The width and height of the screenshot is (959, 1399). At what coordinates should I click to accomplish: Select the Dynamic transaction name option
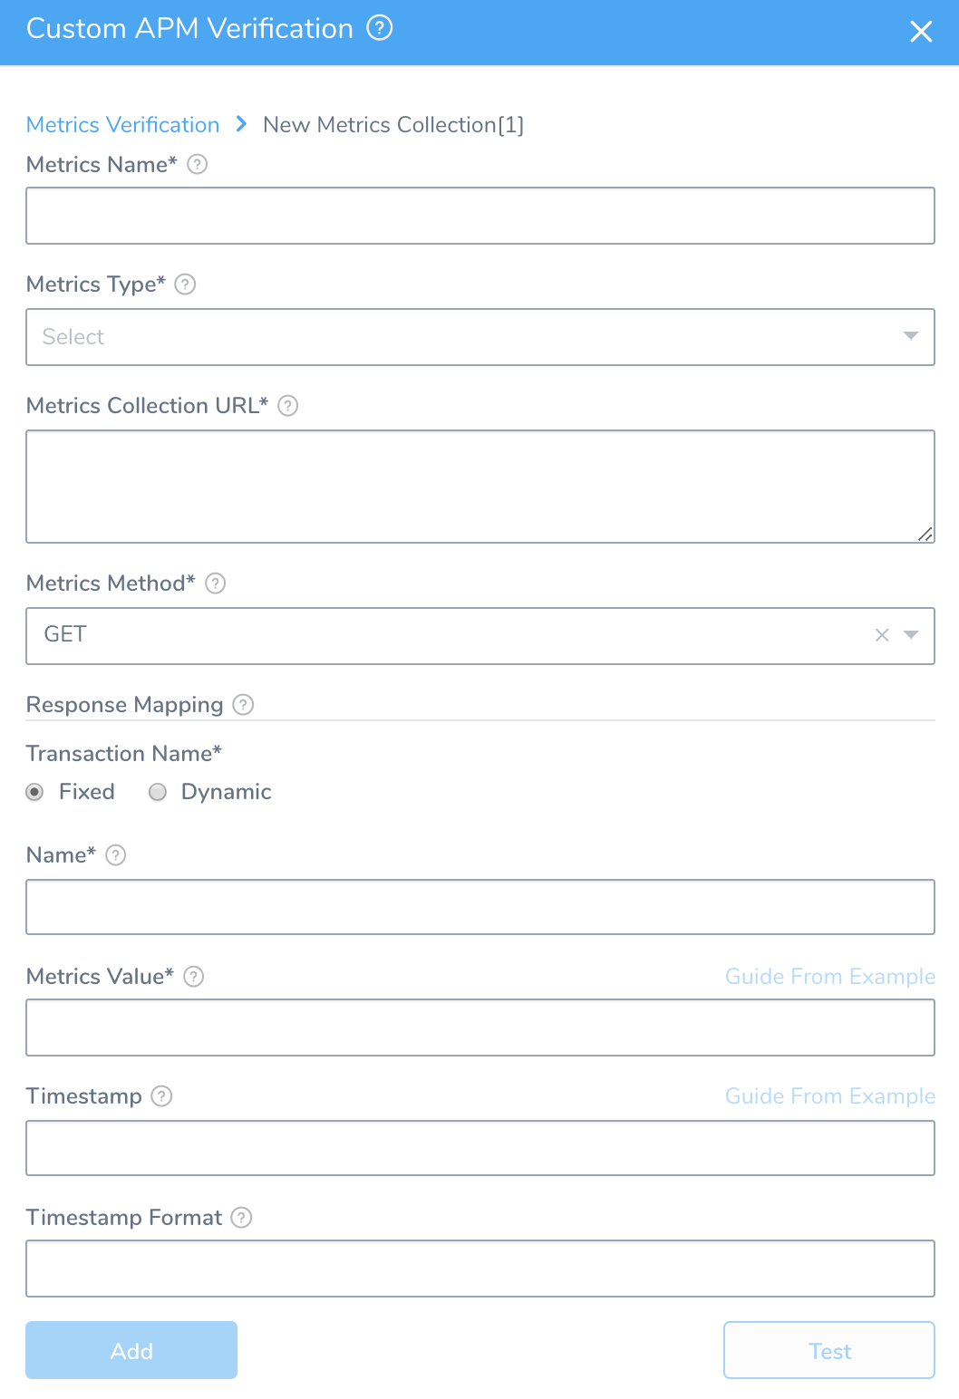coord(158,792)
